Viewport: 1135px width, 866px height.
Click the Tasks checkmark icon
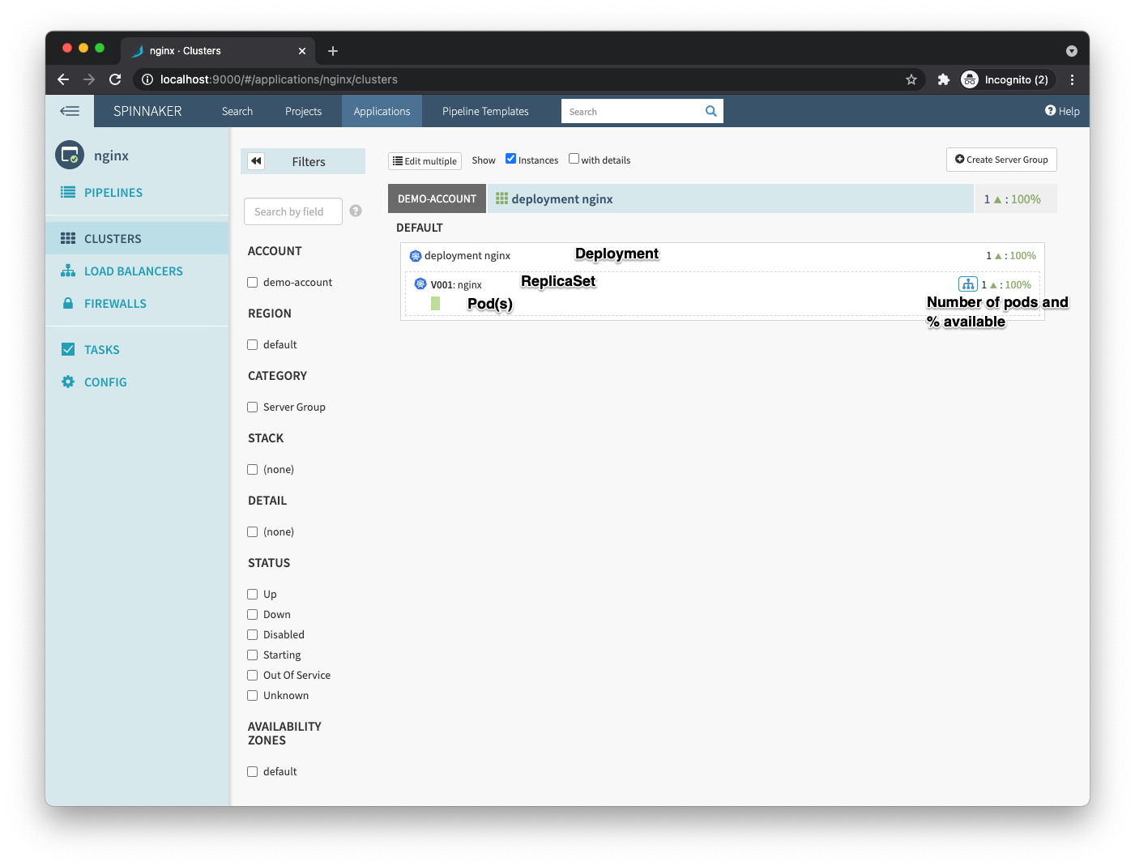pyautogui.click(x=68, y=349)
